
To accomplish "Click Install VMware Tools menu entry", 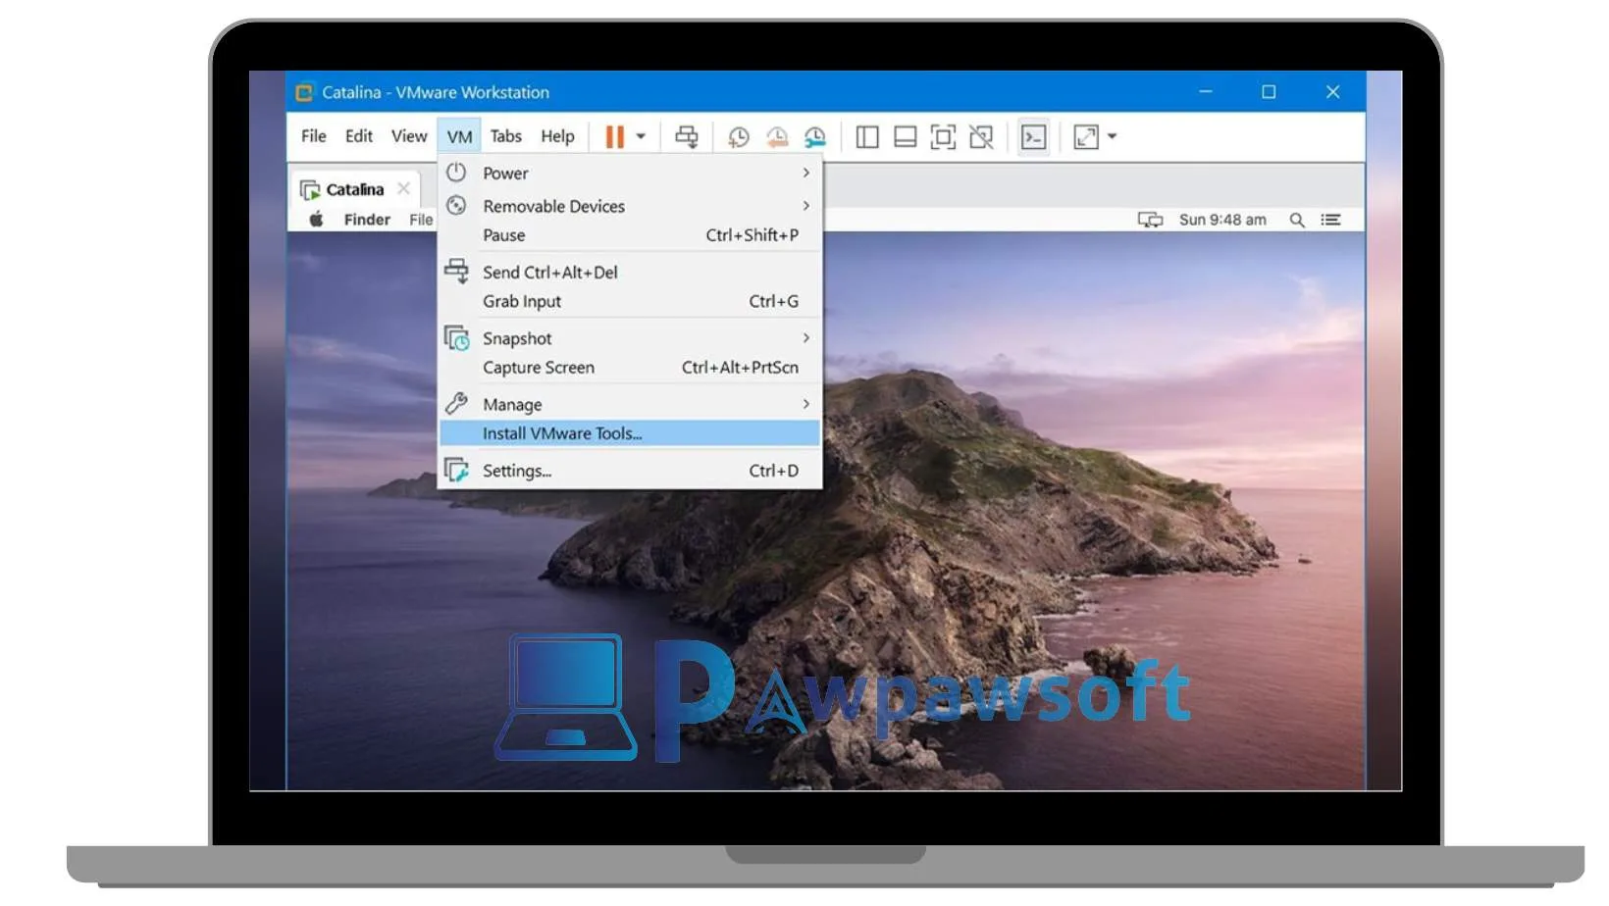I will point(630,433).
